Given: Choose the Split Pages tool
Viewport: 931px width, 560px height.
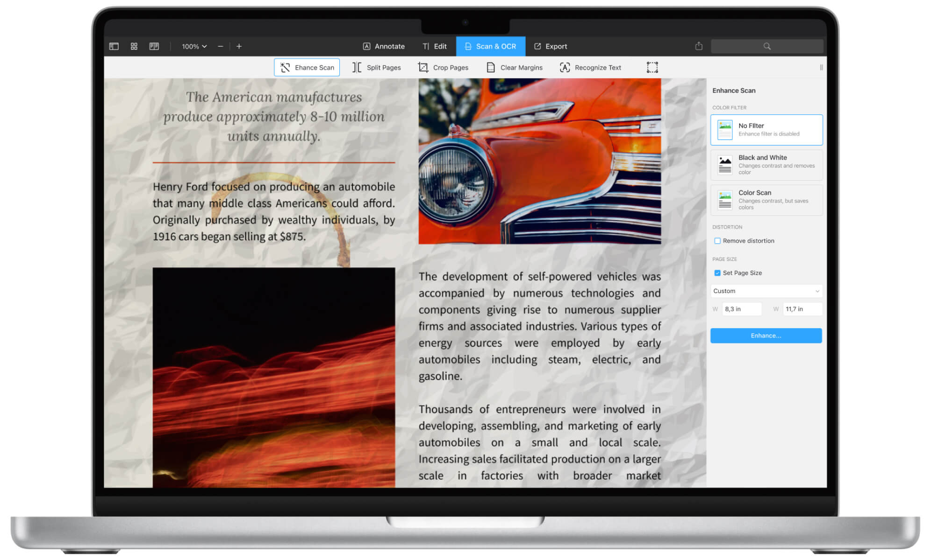Looking at the screenshot, I should click(376, 68).
